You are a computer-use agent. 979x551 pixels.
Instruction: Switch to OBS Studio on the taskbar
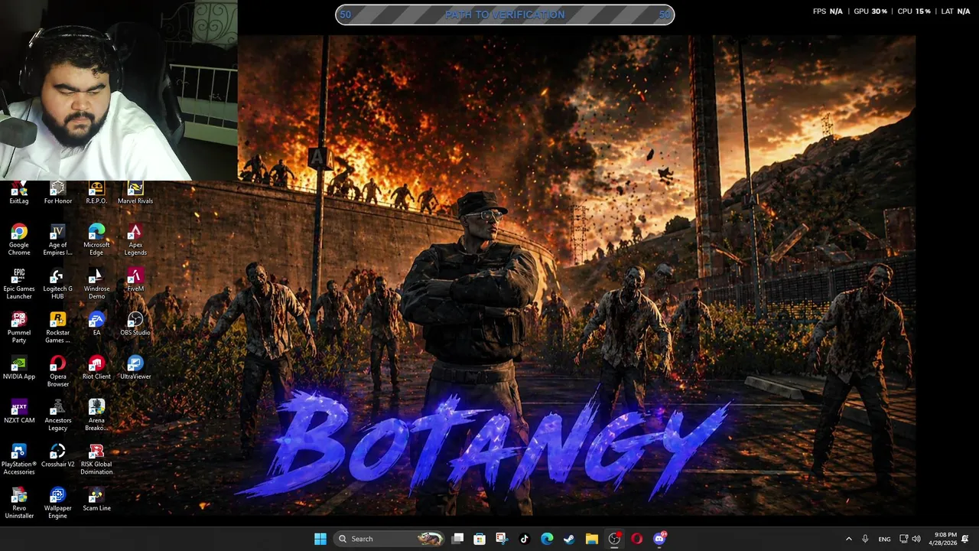pyautogui.click(x=614, y=539)
